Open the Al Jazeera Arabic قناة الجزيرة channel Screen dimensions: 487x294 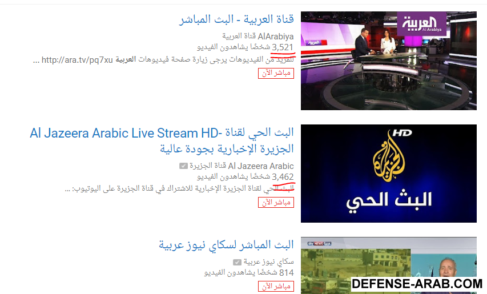(242, 166)
